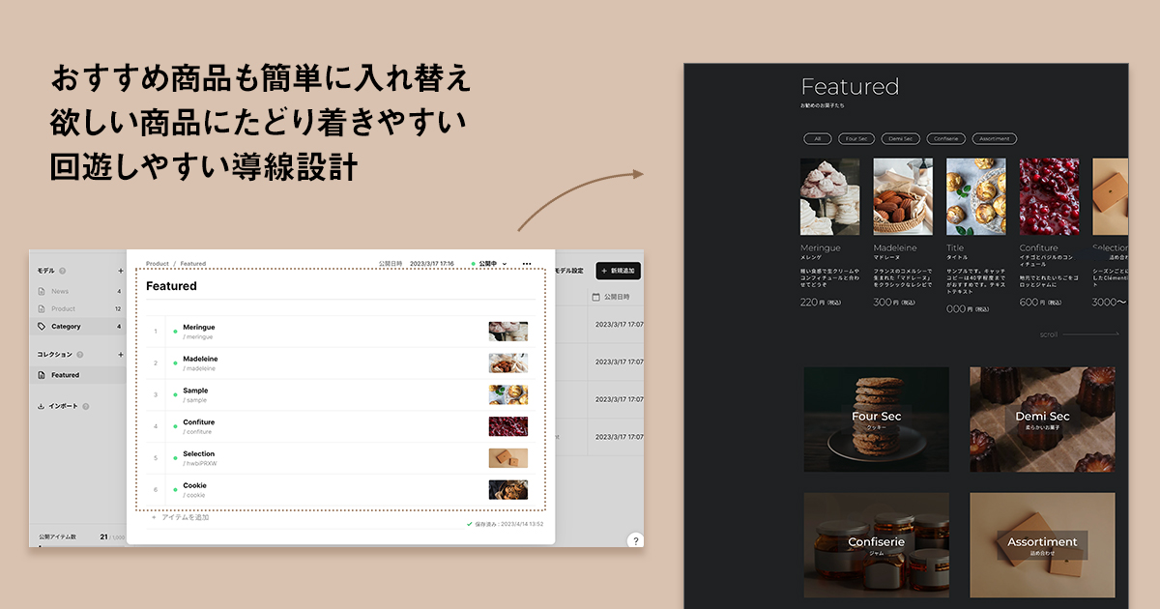Click the Madeleine row thumbnail in list

tap(508, 363)
